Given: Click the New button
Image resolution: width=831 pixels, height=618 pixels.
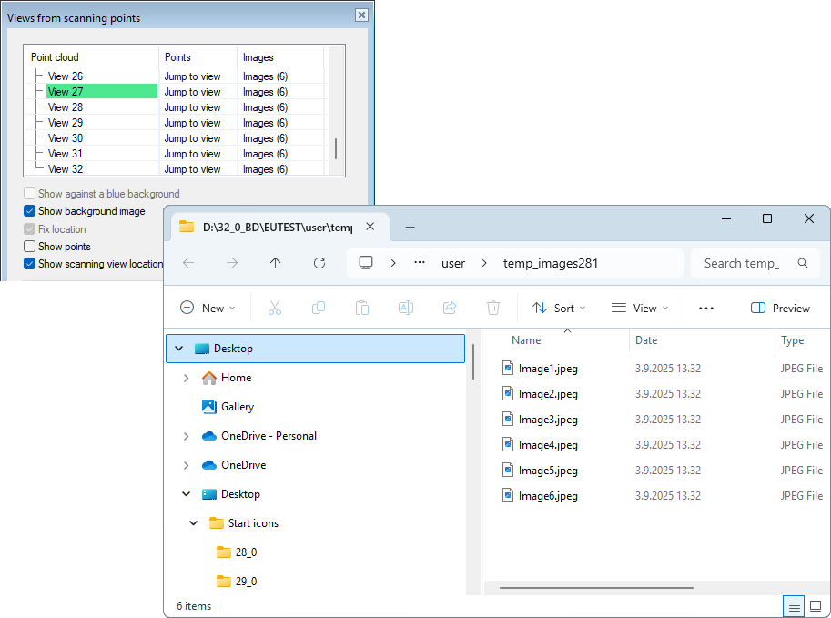Looking at the screenshot, I should (x=208, y=309).
